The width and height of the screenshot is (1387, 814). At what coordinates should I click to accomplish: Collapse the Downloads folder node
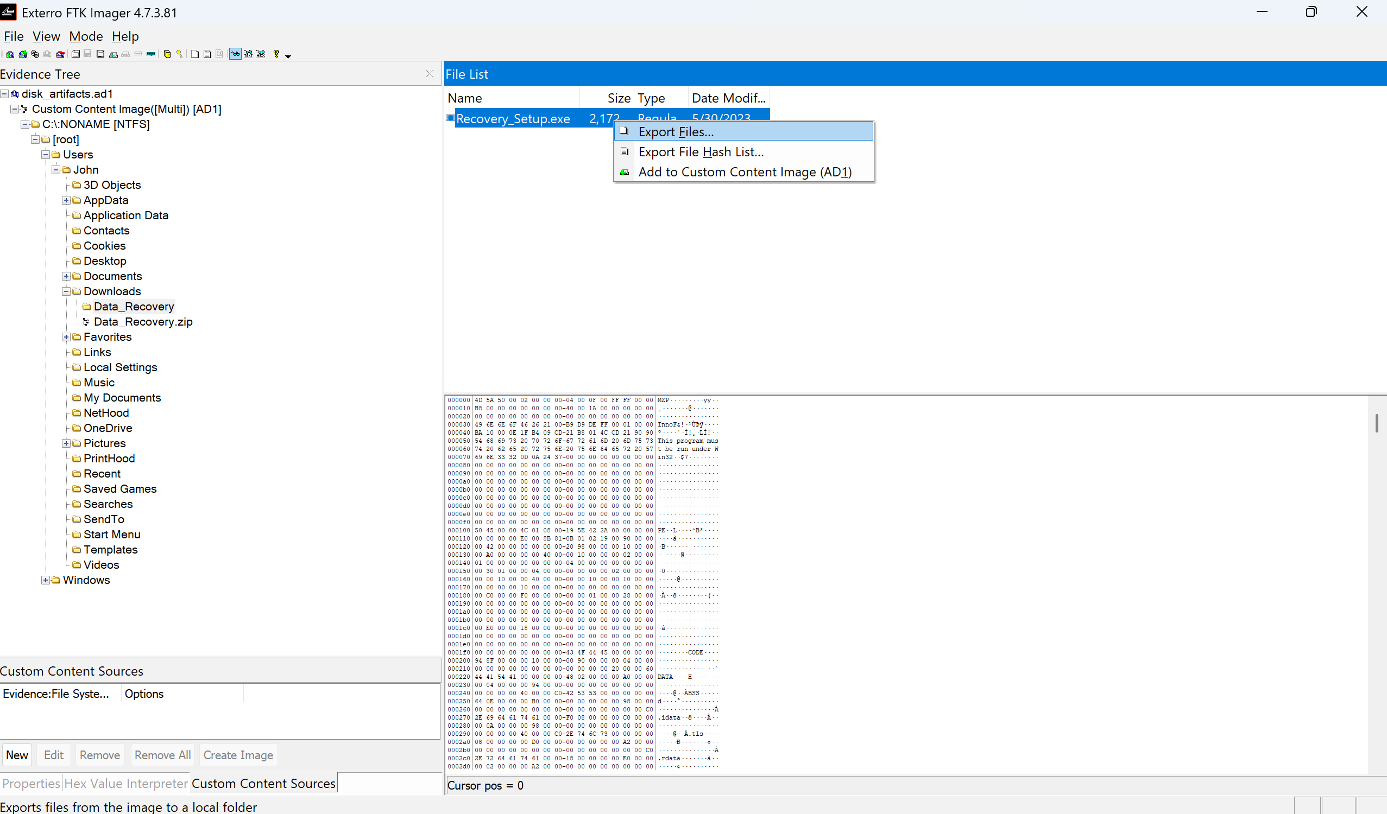(66, 291)
